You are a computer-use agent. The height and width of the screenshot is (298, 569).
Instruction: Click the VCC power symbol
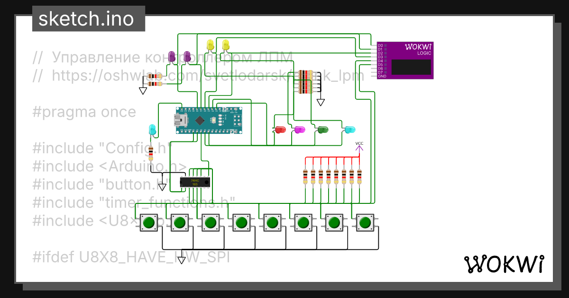click(359, 148)
